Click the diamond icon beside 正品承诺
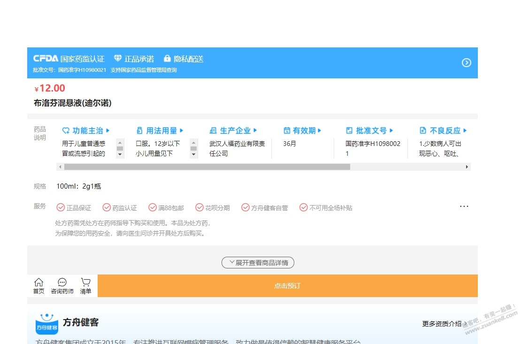 tap(117, 58)
